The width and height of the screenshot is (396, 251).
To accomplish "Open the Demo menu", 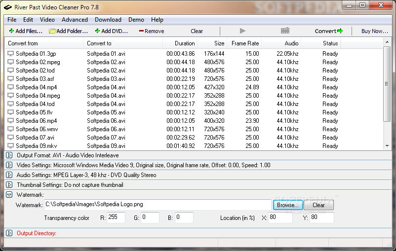I will pyautogui.click(x=136, y=20).
